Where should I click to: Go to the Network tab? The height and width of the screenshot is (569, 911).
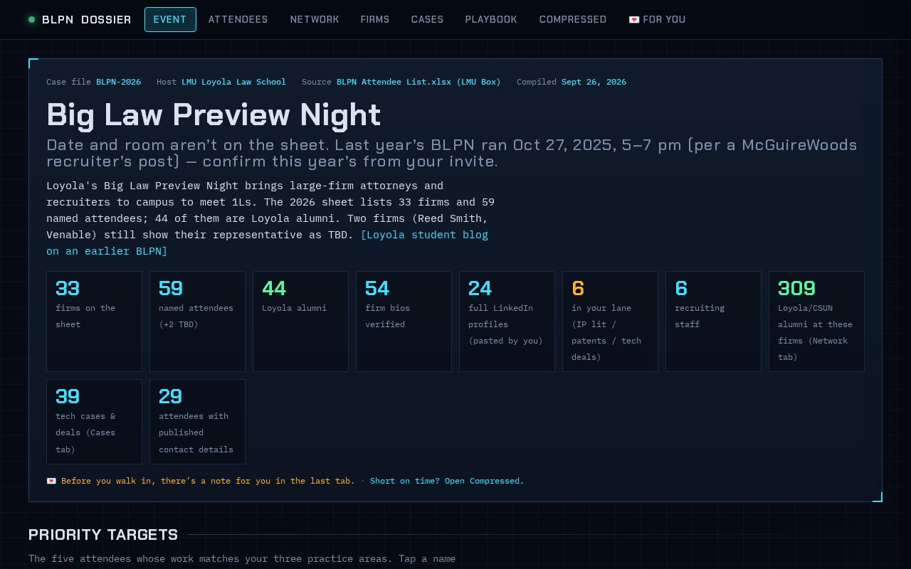315,20
